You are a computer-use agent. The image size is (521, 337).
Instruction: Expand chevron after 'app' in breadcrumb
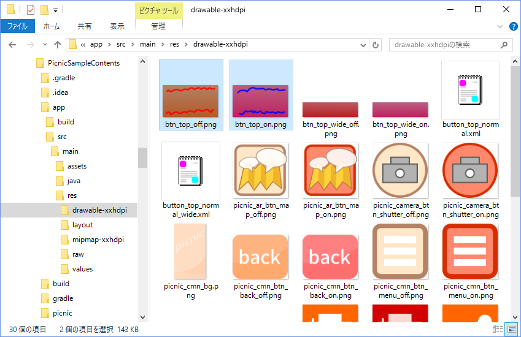coord(109,45)
